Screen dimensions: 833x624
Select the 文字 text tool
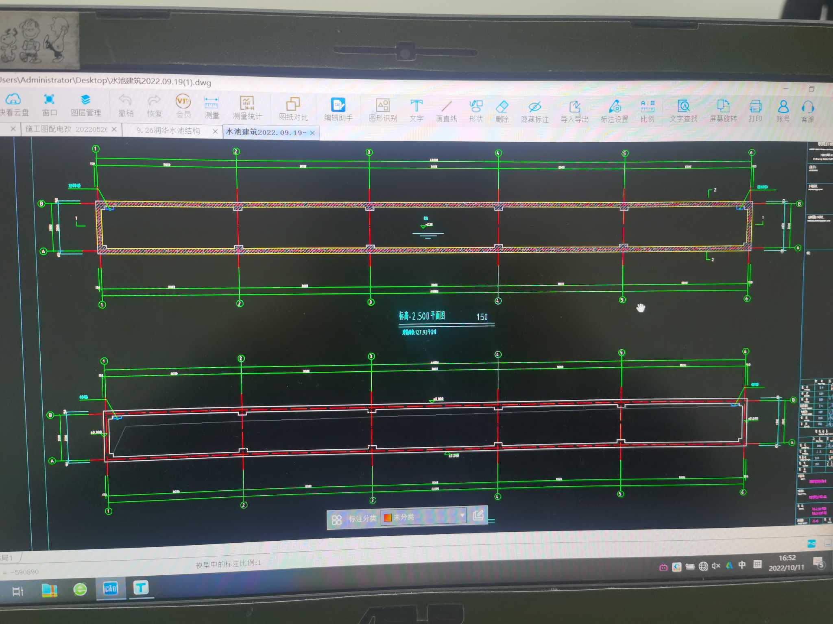click(x=416, y=111)
